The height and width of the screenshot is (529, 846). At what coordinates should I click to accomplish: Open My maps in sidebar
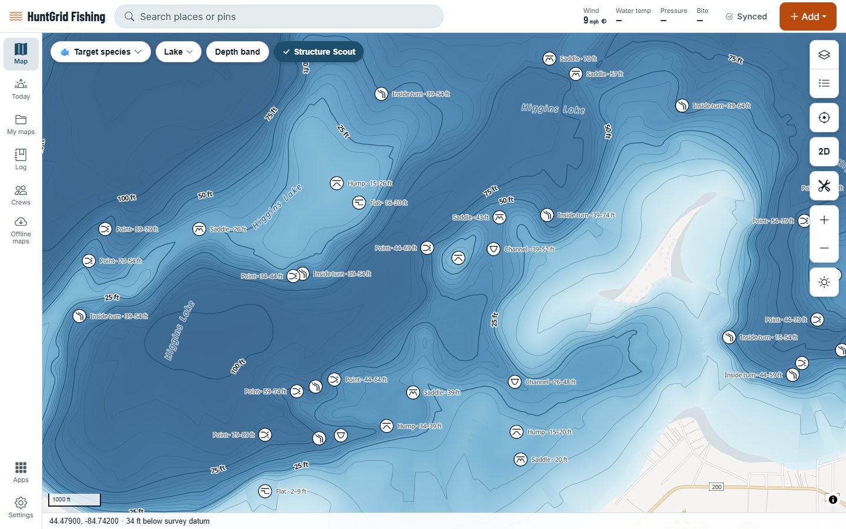pyautogui.click(x=21, y=125)
